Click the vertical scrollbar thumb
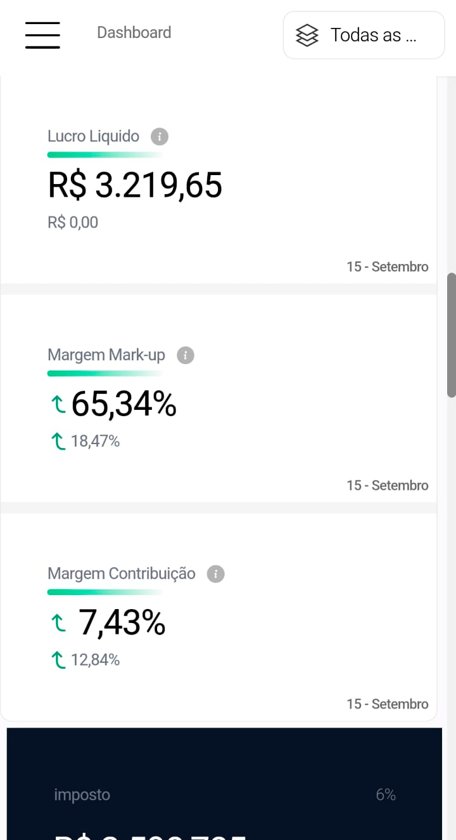Image resolution: width=456 pixels, height=840 pixels. tap(451, 335)
